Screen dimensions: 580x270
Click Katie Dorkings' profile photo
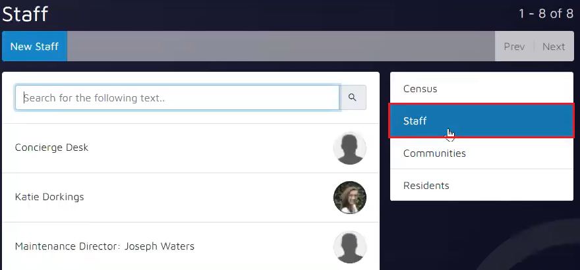(x=349, y=198)
